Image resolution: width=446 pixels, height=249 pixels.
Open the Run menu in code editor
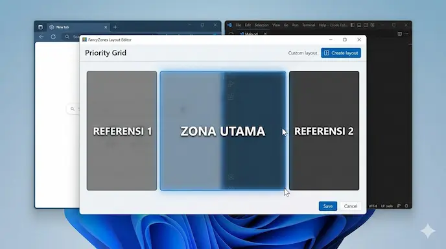pyautogui.click(x=295, y=25)
